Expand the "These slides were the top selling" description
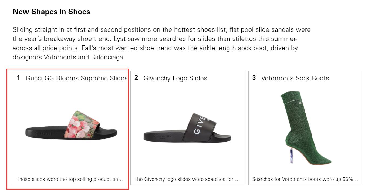365x196 pixels. point(70,179)
